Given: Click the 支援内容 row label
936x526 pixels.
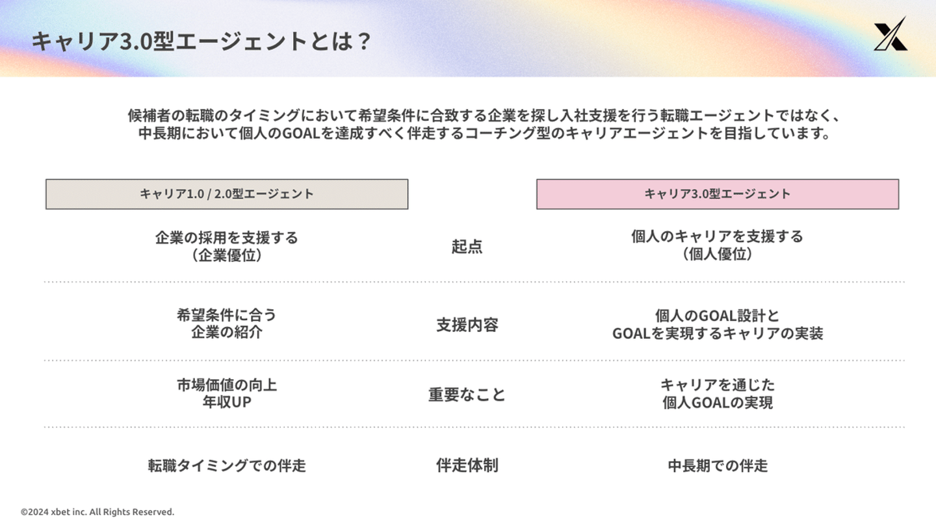Looking at the screenshot, I should click(x=467, y=325).
